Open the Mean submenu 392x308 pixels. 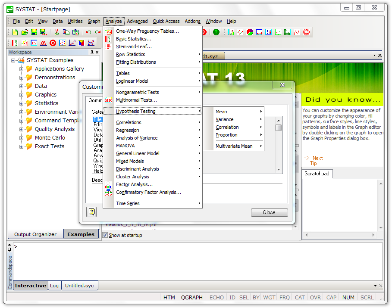tap(233, 112)
